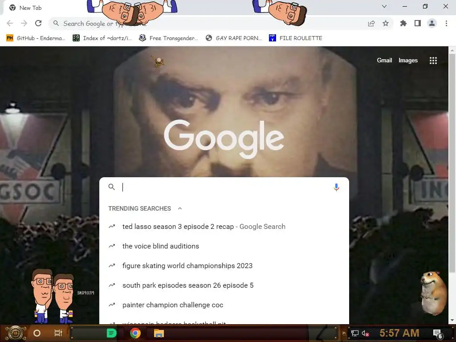Open the Index of ~dartz bookmark

coord(102,38)
